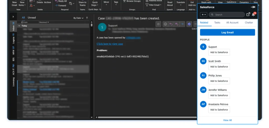Show Unread messages filter
This screenshot has width=269, height=128.
coord(32,18)
